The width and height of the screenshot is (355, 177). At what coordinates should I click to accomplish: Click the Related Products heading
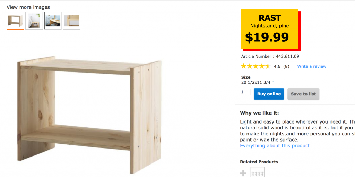pyautogui.click(x=259, y=162)
